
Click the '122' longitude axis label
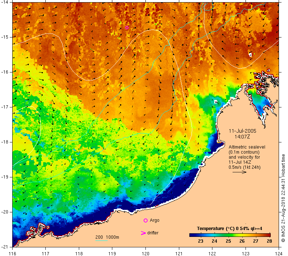tap(212, 253)
